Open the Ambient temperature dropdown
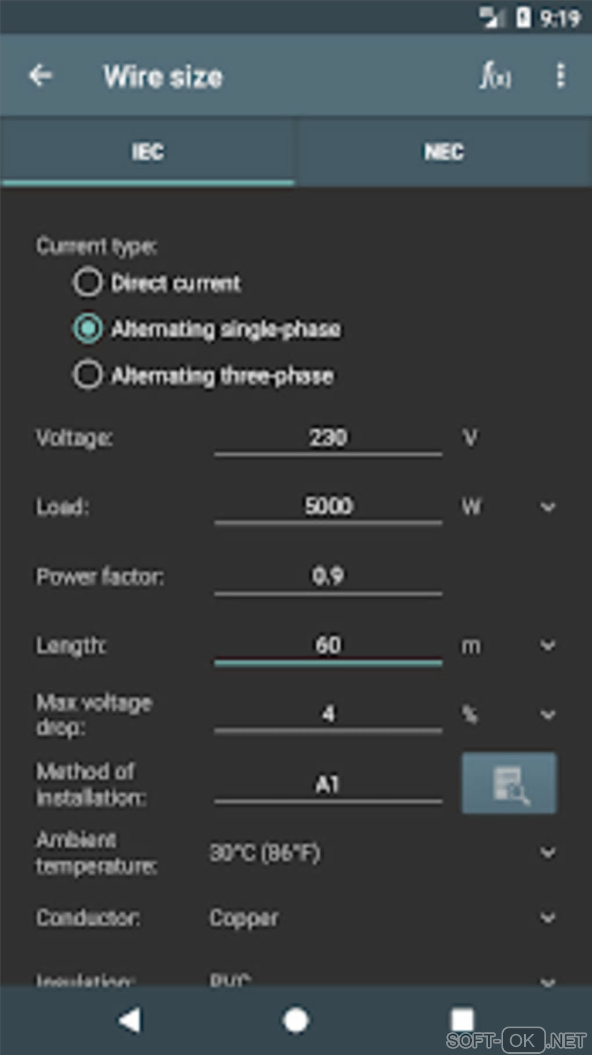592x1055 pixels. pos(547,853)
